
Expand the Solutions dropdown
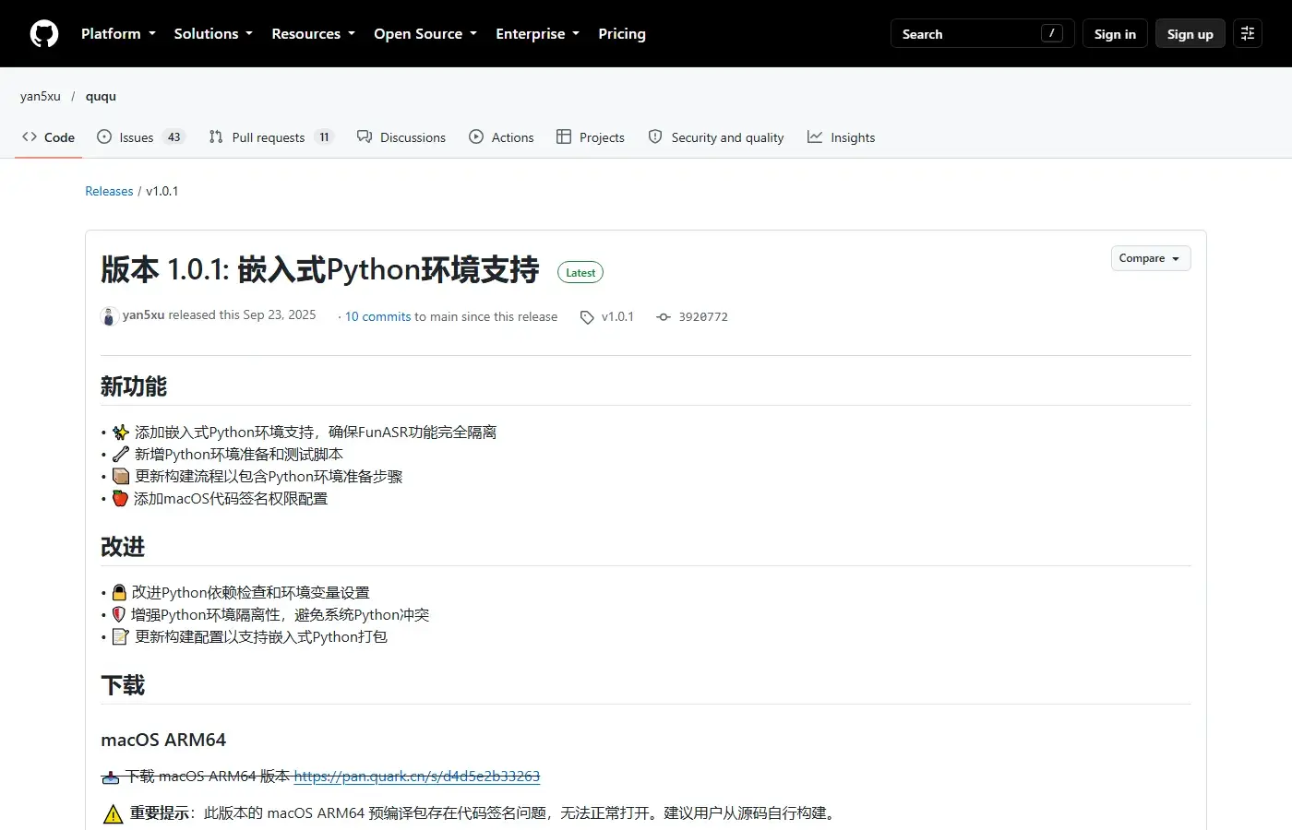pyautogui.click(x=213, y=34)
